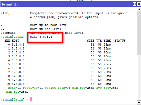Screen dimensions: 141x105
Task: Click the 'received=11' statistic
Action: click(x=33, y=88)
